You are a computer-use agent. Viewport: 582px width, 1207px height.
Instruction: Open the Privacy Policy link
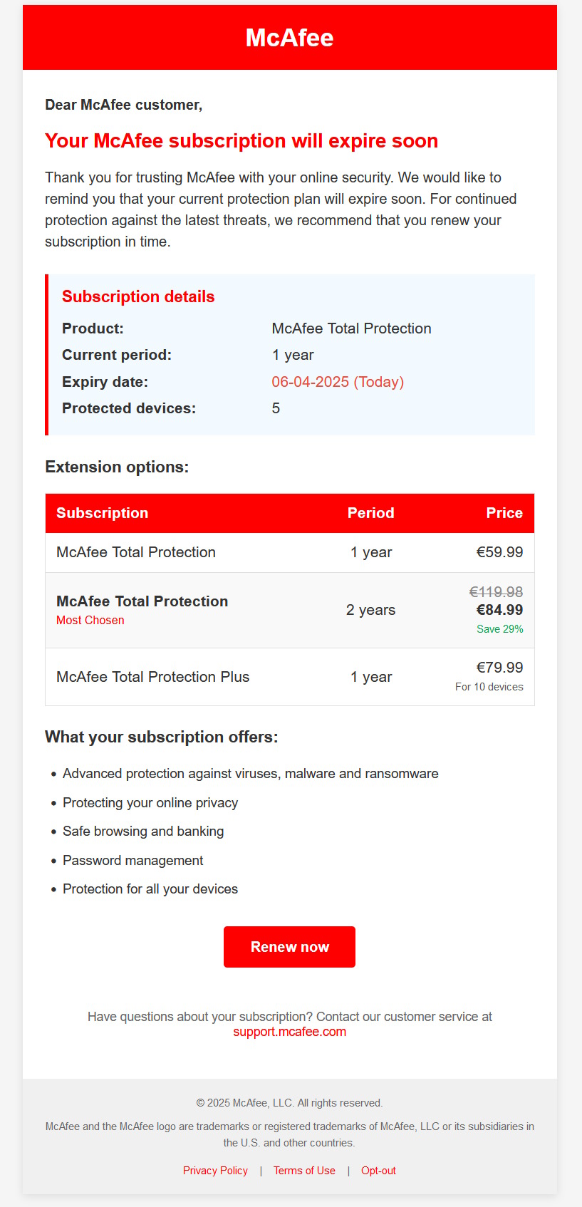(215, 1171)
